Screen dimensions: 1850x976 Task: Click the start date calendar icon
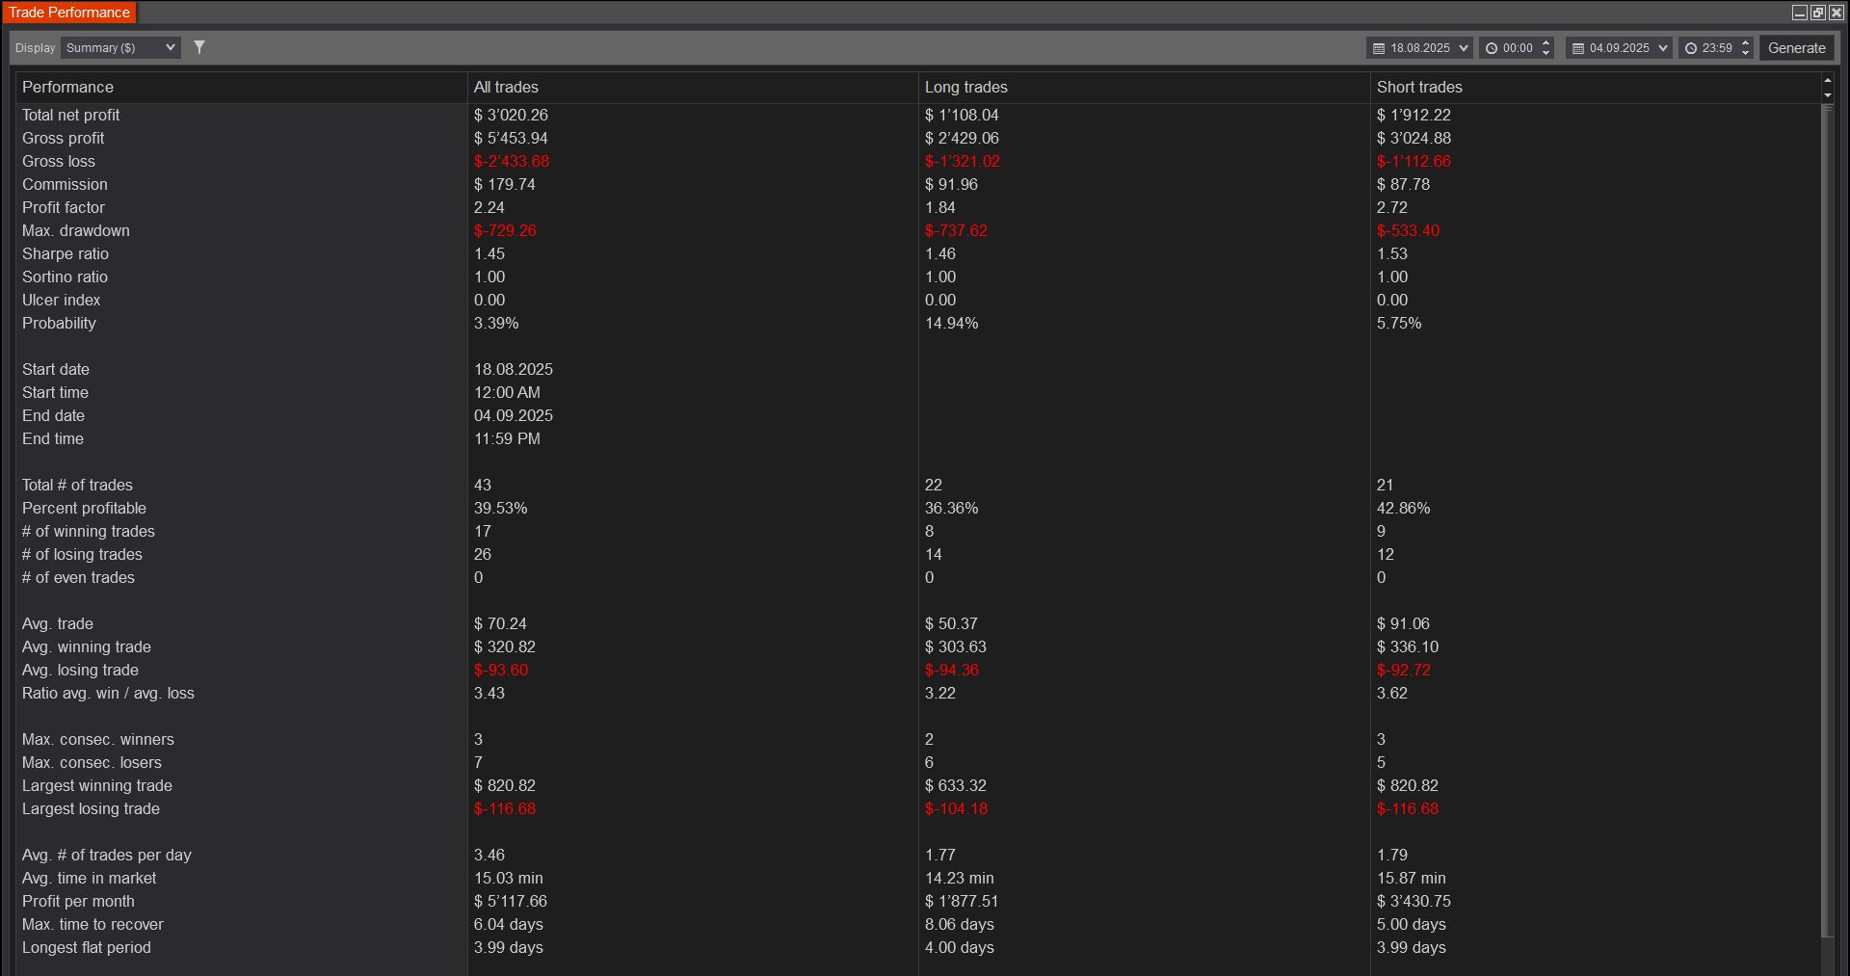point(1379,48)
